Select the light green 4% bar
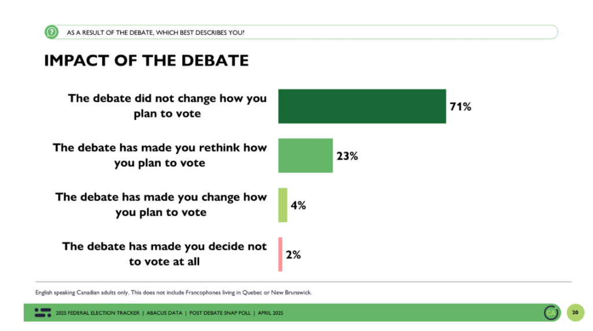 click(283, 205)
